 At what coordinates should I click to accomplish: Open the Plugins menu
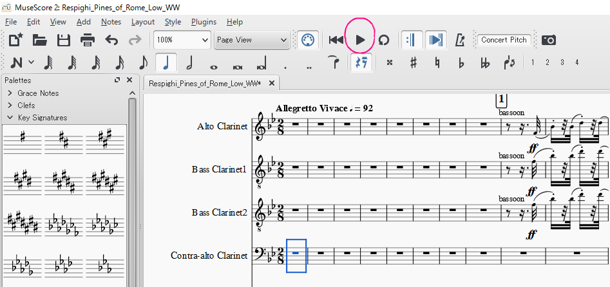coord(204,22)
